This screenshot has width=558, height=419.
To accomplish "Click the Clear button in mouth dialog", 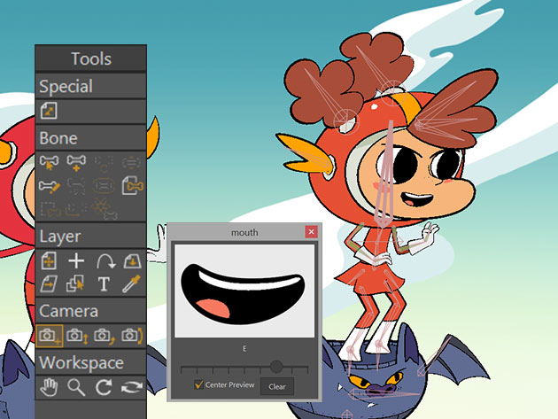I will [x=277, y=386].
